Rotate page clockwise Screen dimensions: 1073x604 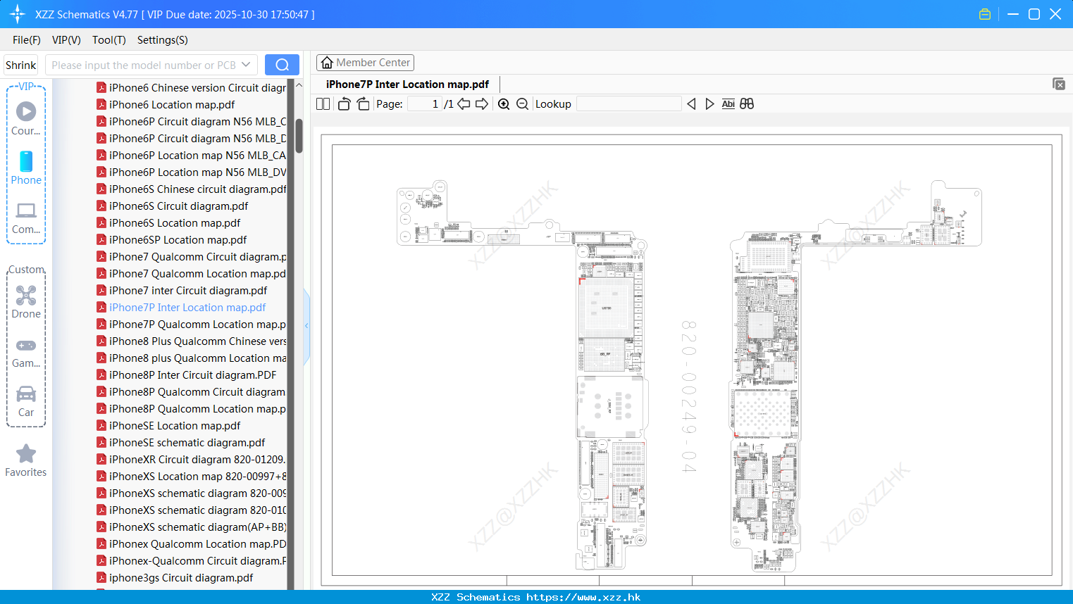(363, 104)
